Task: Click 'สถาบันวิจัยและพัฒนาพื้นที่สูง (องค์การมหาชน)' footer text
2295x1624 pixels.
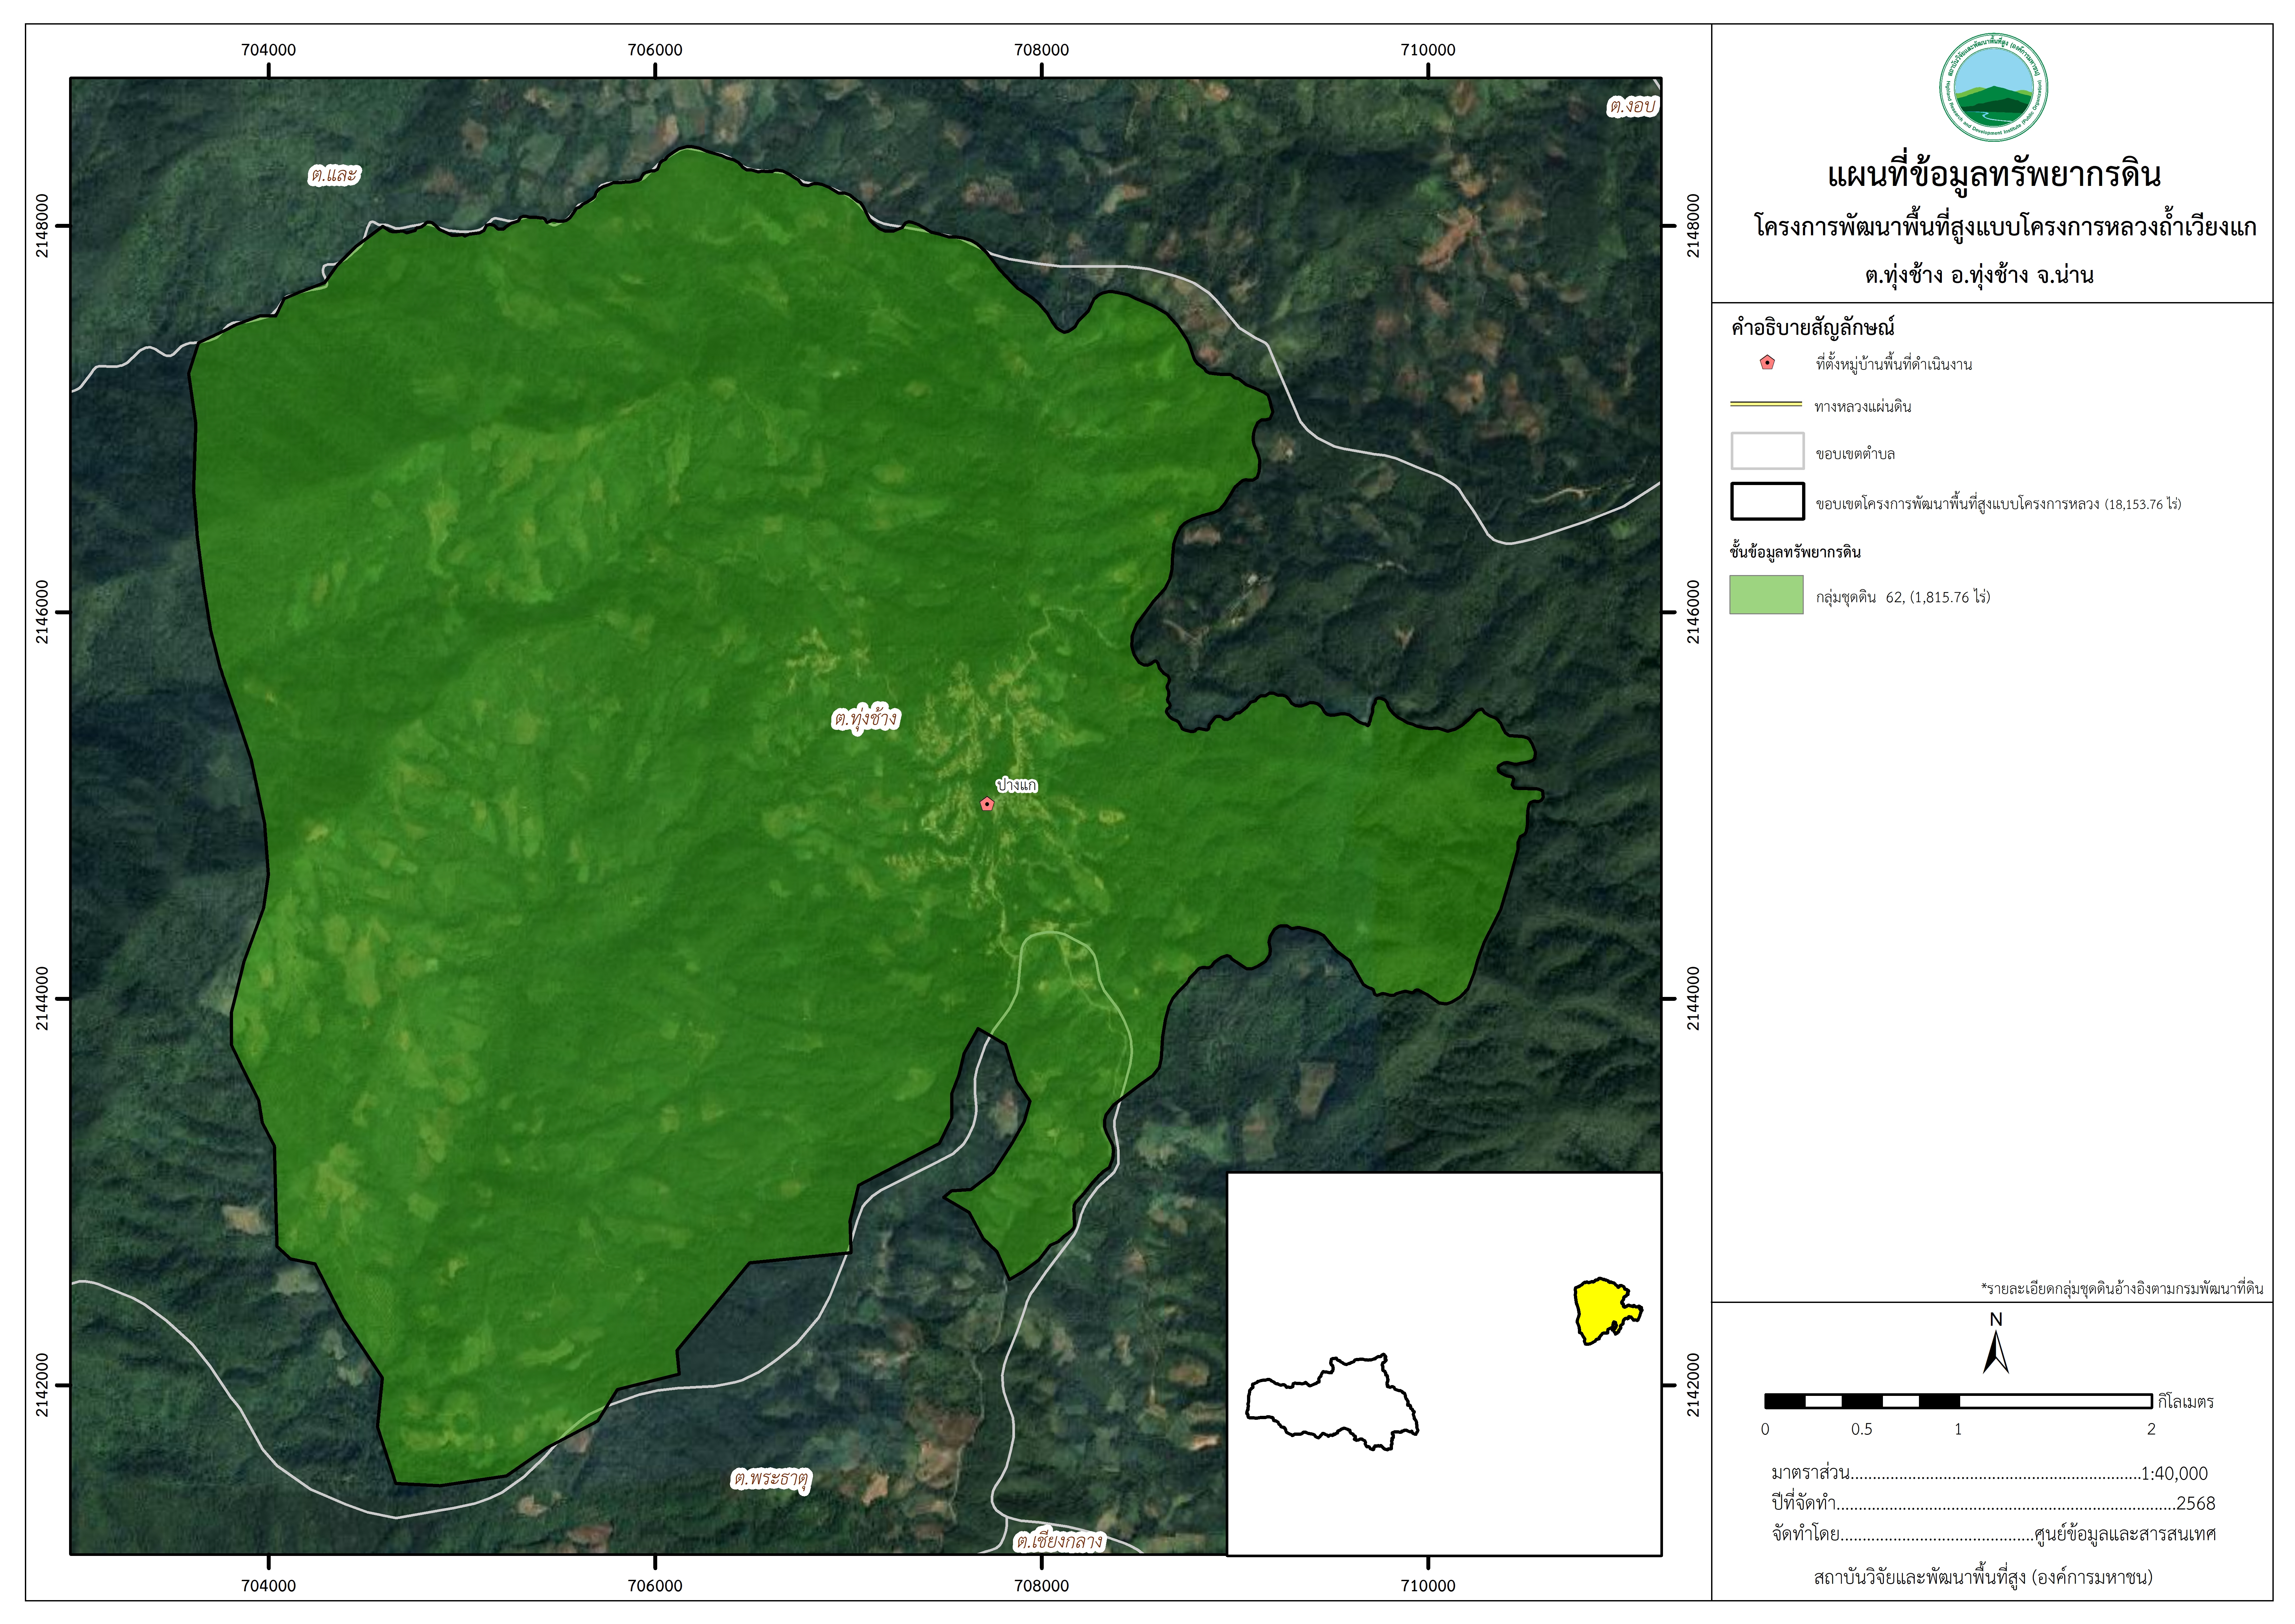Action: tap(1983, 1578)
